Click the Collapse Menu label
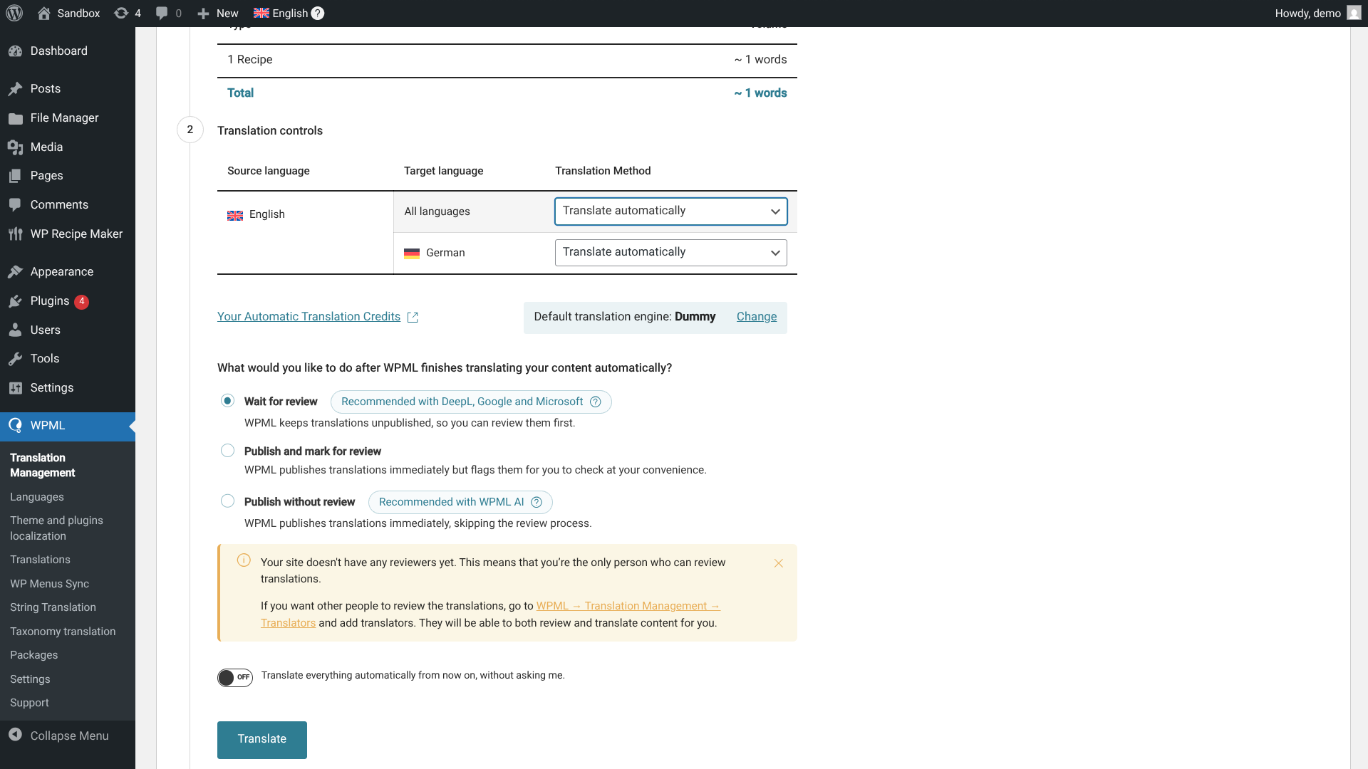The width and height of the screenshot is (1368, 769). 69,736
